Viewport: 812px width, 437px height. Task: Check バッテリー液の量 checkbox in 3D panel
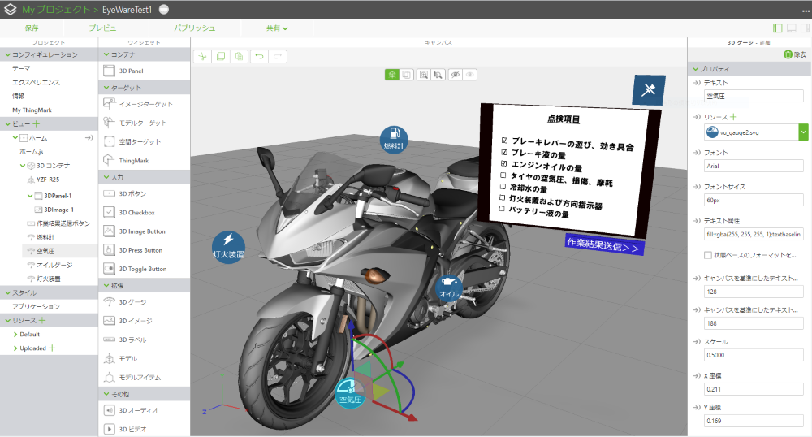[x=501, y=208]
